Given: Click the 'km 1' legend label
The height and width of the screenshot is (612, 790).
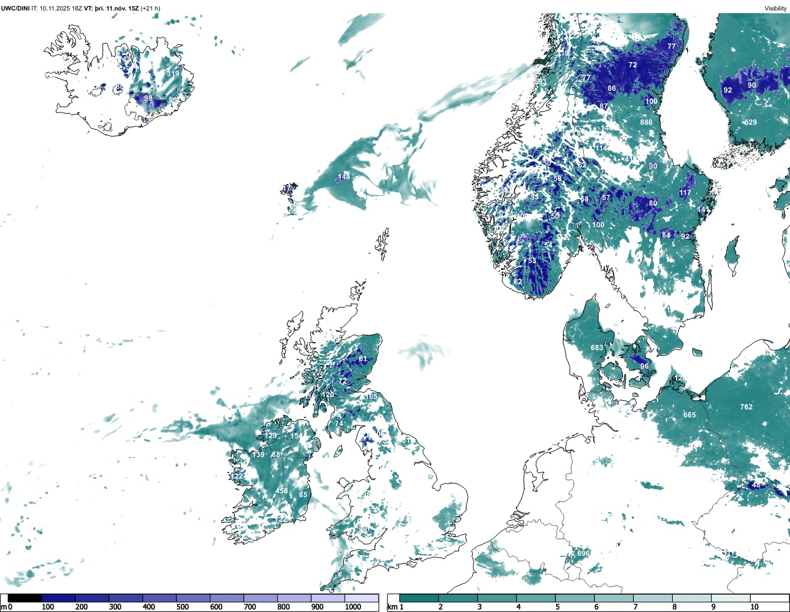Looking at the screenshot, I should click(x=395, y=607).
